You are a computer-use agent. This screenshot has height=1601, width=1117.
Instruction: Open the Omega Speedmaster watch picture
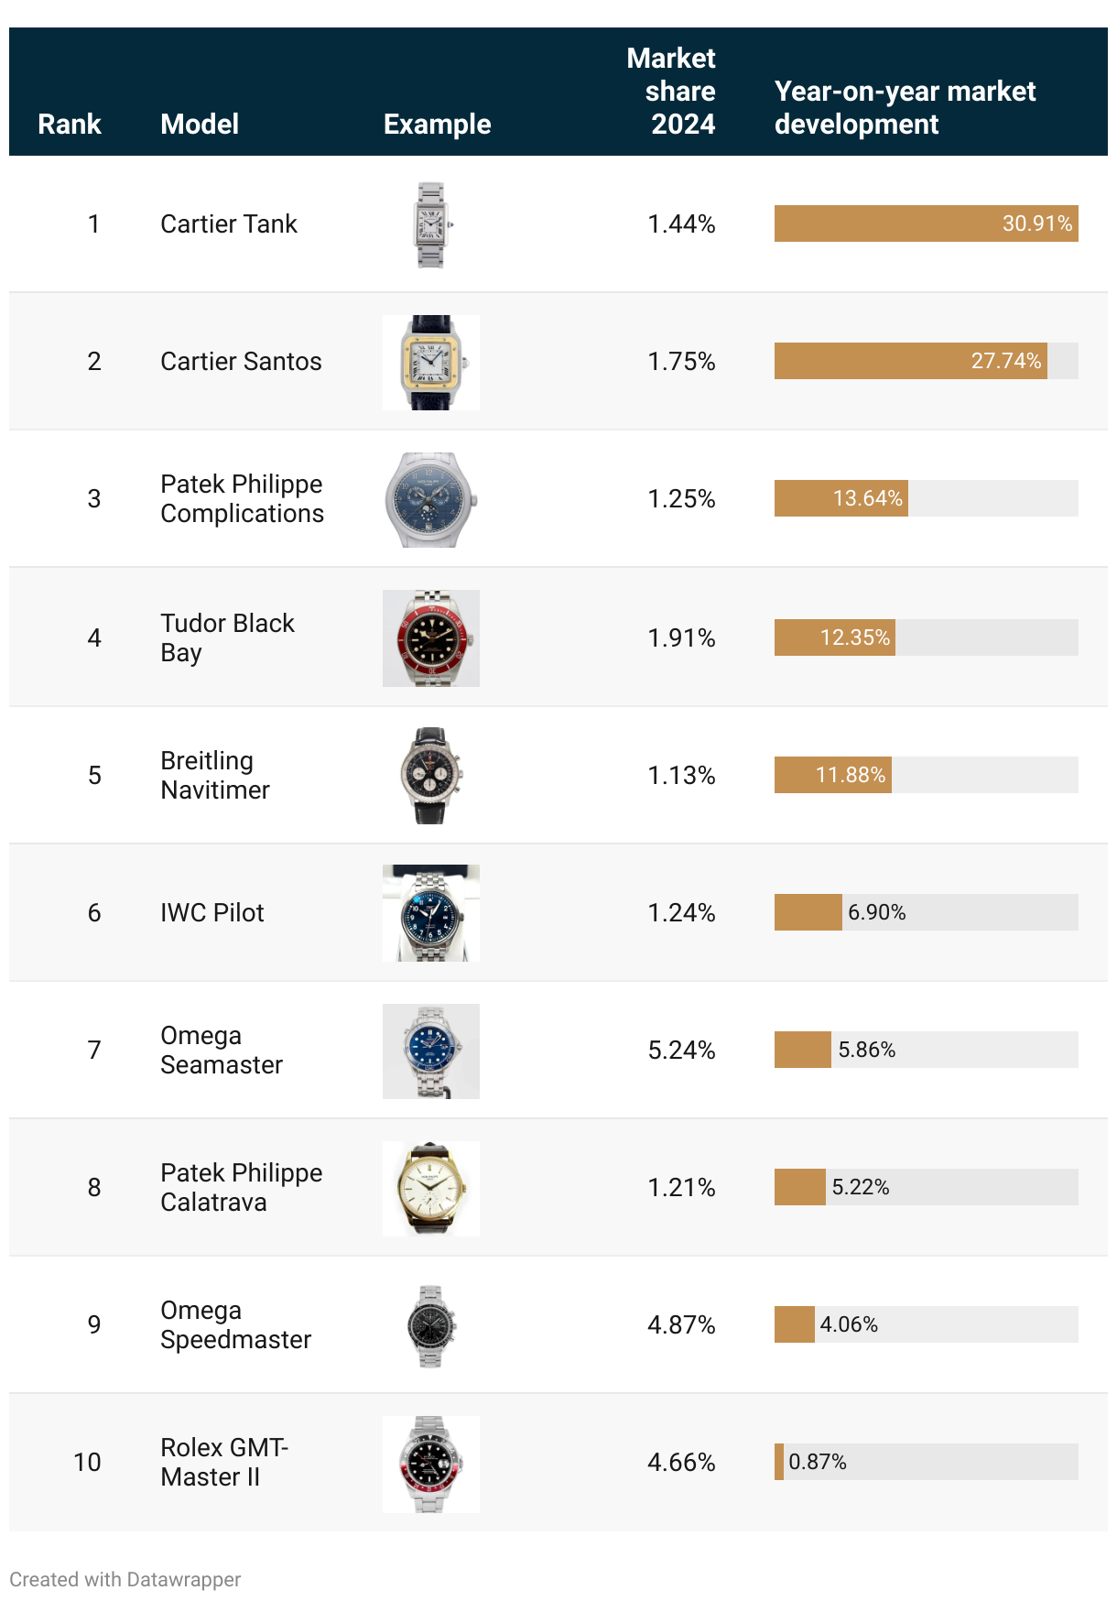431,1326
